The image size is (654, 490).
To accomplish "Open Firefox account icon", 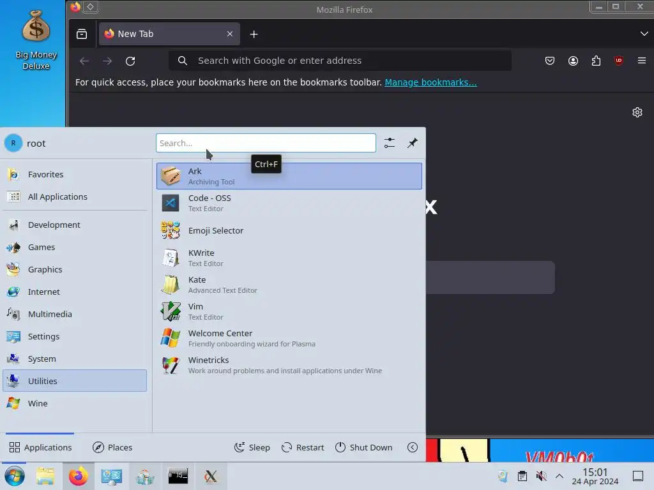I will tap(573, 61).
